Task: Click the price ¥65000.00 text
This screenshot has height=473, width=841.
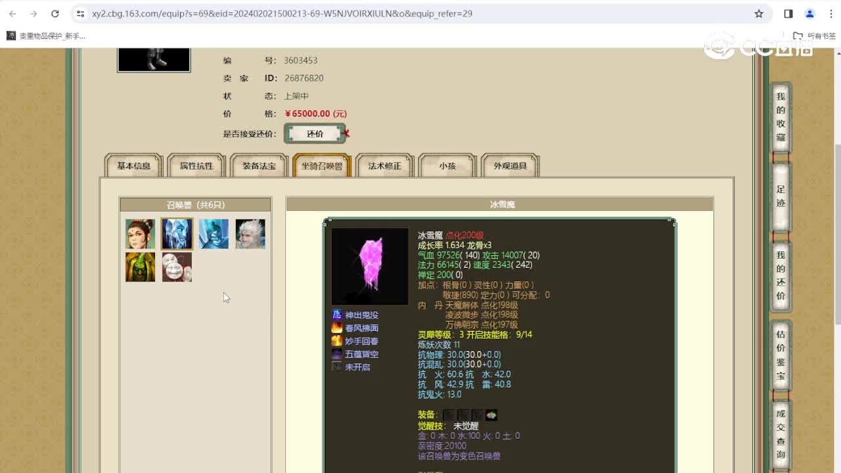Action: (315, 114)
